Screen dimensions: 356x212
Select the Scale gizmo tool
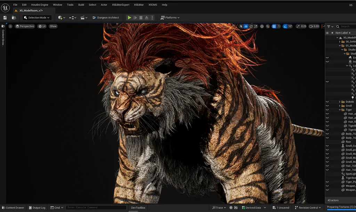pyautogui.click(x=256, y=26)
